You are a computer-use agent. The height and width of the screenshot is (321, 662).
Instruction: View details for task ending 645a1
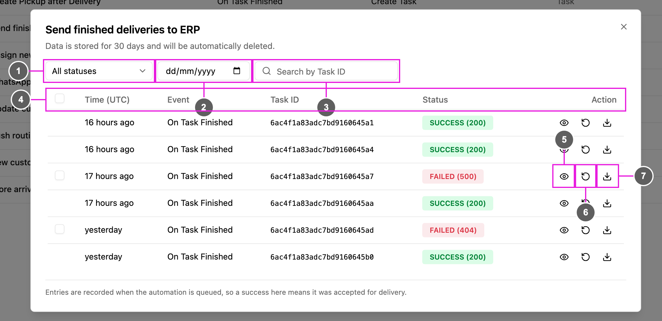click(x=564, y=123)
